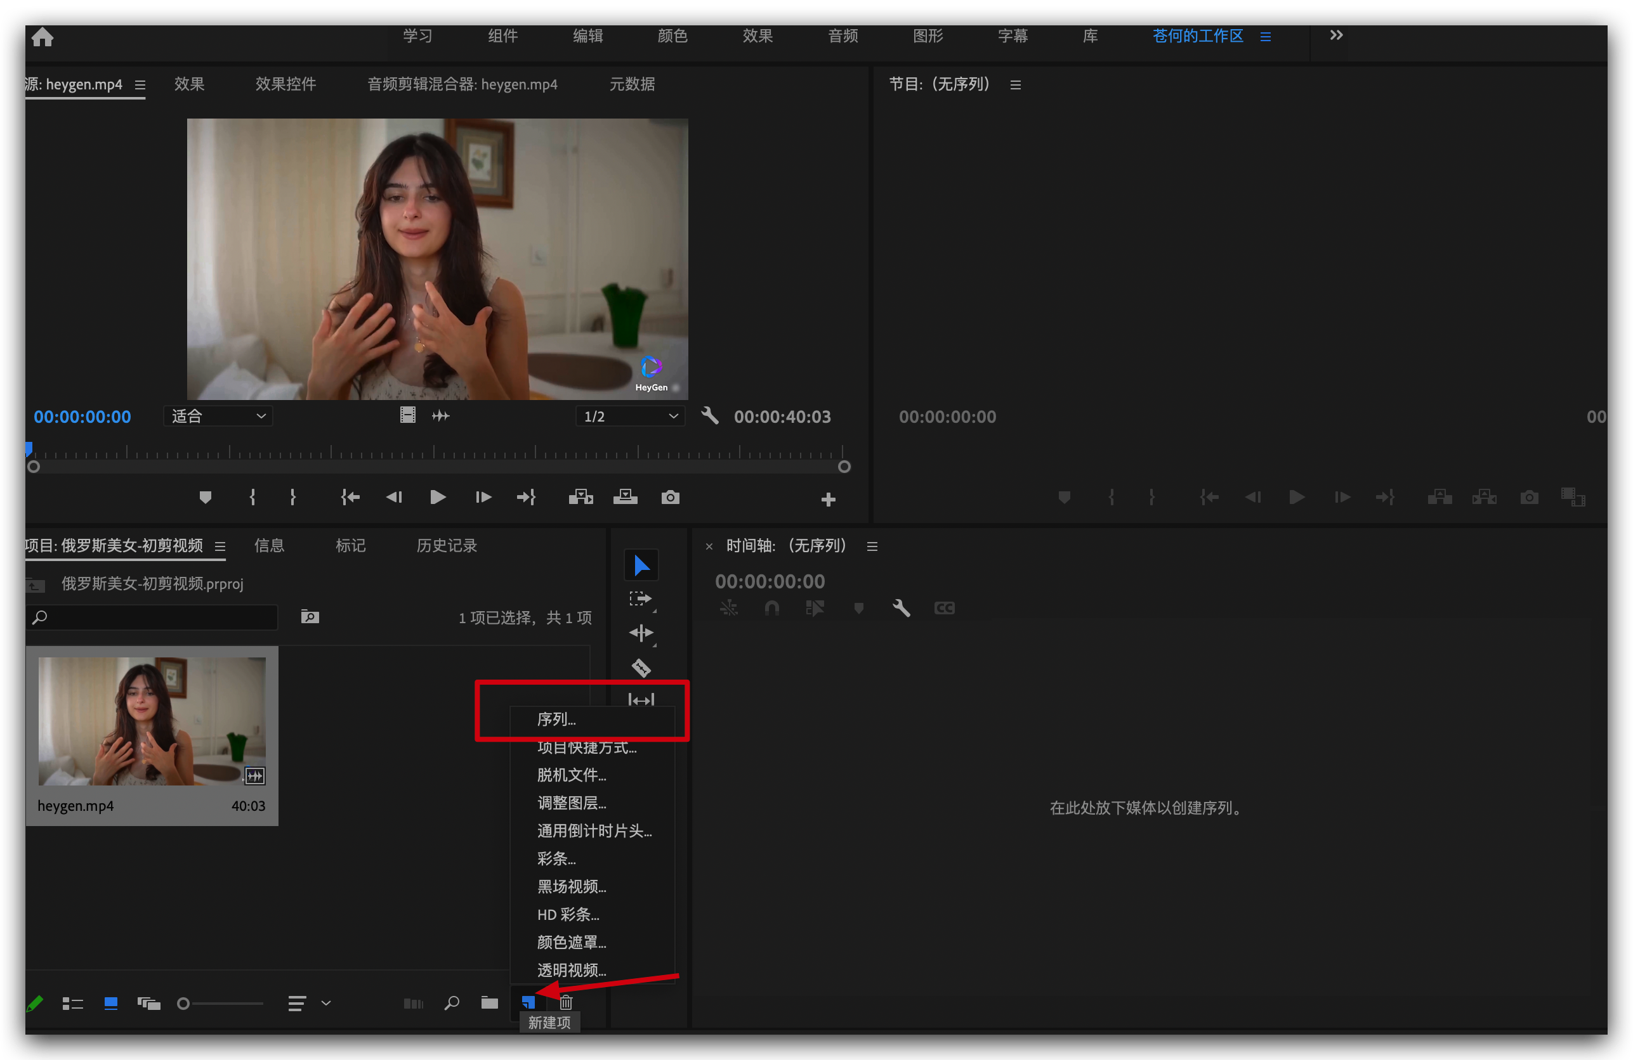Image resolution: width=1633 pixels, height=1060 pixels.
Task: Expand the workspaces overflow chevron
Action: pyautogui.click(x=1335, y=35)
